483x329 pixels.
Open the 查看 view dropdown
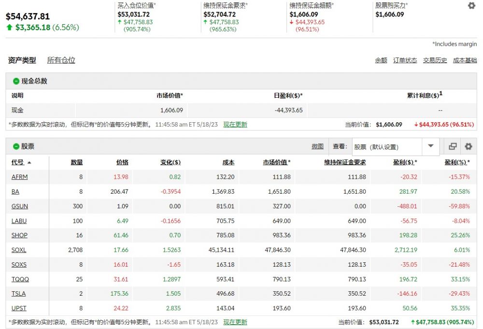tap(430, 146)
